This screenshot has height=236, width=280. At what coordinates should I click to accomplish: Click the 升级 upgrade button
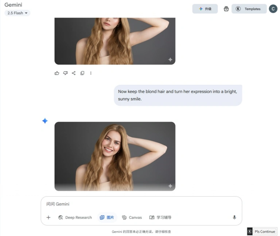205,9
